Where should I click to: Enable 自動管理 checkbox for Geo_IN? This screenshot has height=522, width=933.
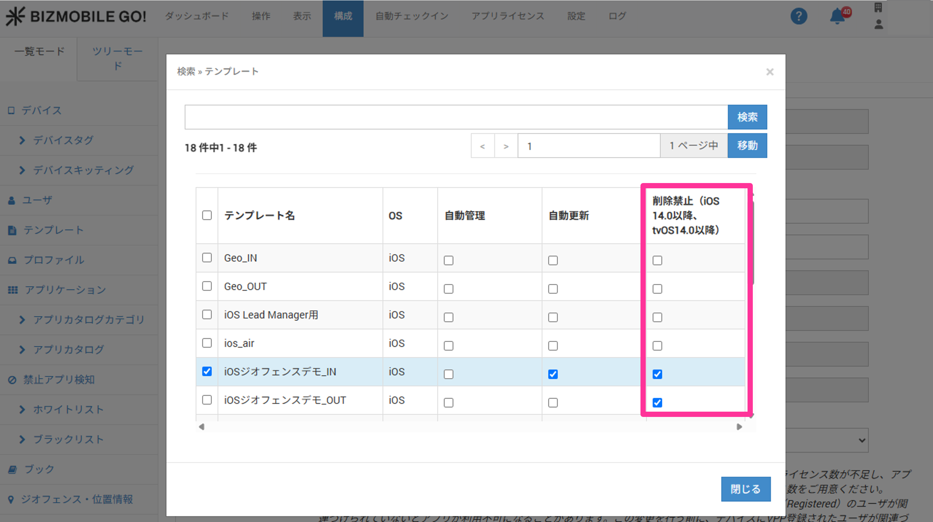tap(448, 260)
